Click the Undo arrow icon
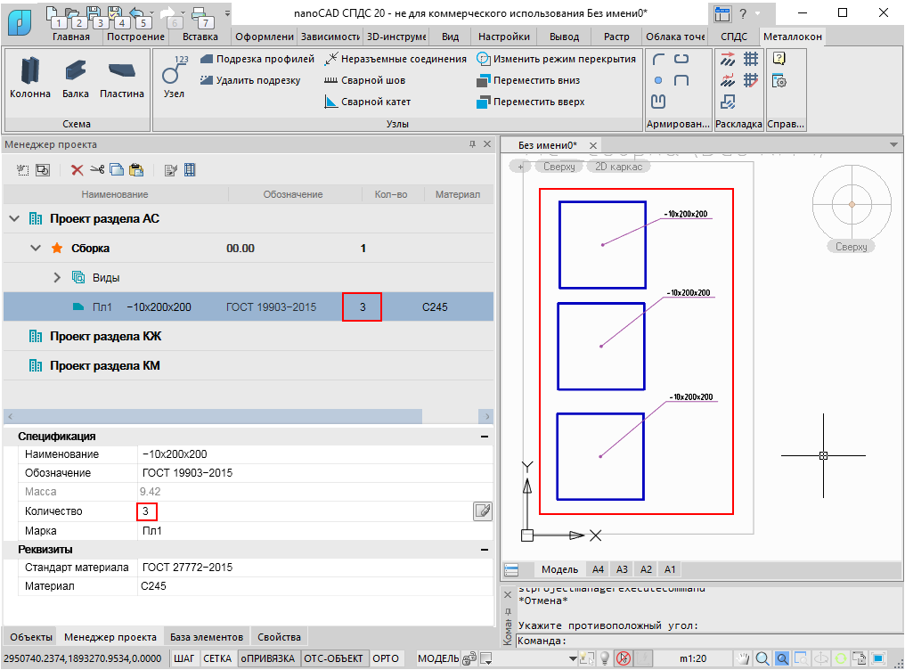The image size is (905, 670). coord(137,14)
